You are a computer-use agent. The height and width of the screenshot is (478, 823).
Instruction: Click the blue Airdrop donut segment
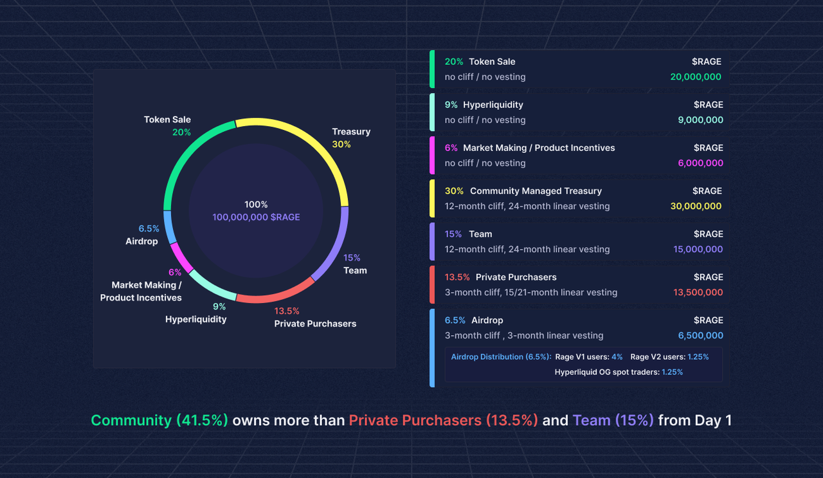click(169, 227)
